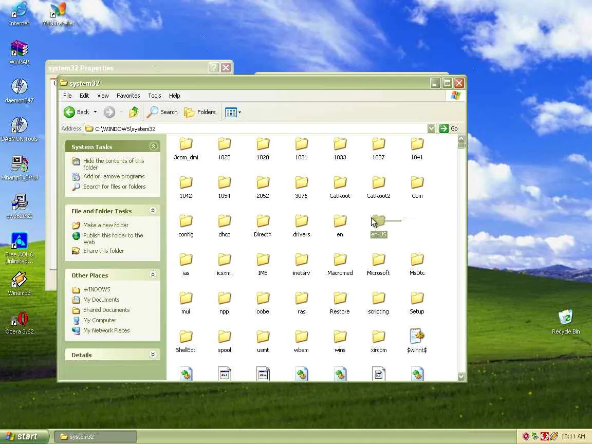Open WinRAR desktop shortcut
592x444 pixels.
[x=19, y=52]
